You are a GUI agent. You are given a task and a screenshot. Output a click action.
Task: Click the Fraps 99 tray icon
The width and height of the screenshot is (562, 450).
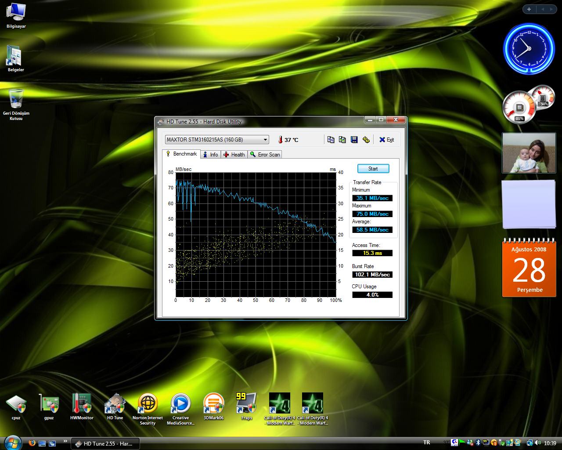point(486,443)
